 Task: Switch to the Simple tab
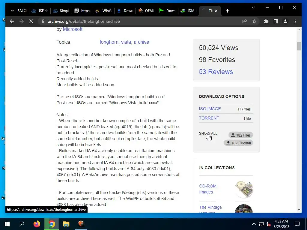pyautogui.click(x=61, y=11)
